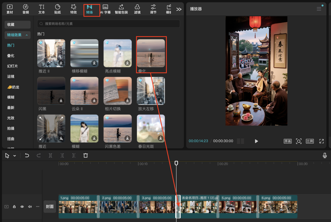Open the 特效 effects panel

pos(74,9)
